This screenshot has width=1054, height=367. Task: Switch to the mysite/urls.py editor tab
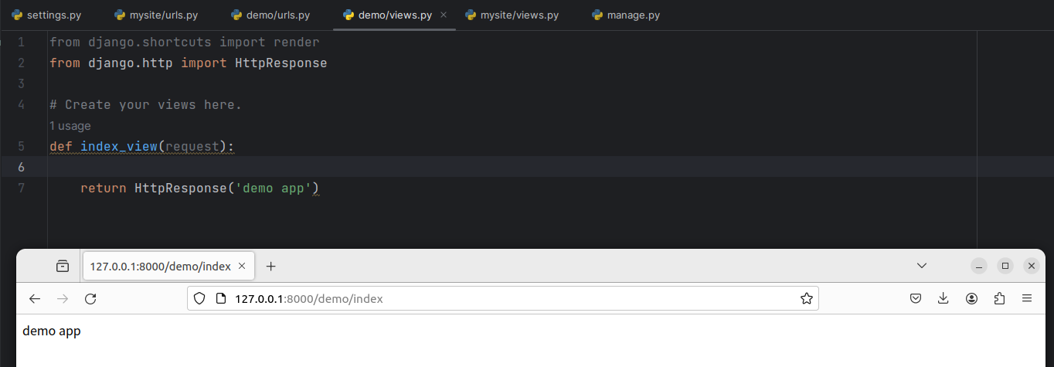(158, 15)
